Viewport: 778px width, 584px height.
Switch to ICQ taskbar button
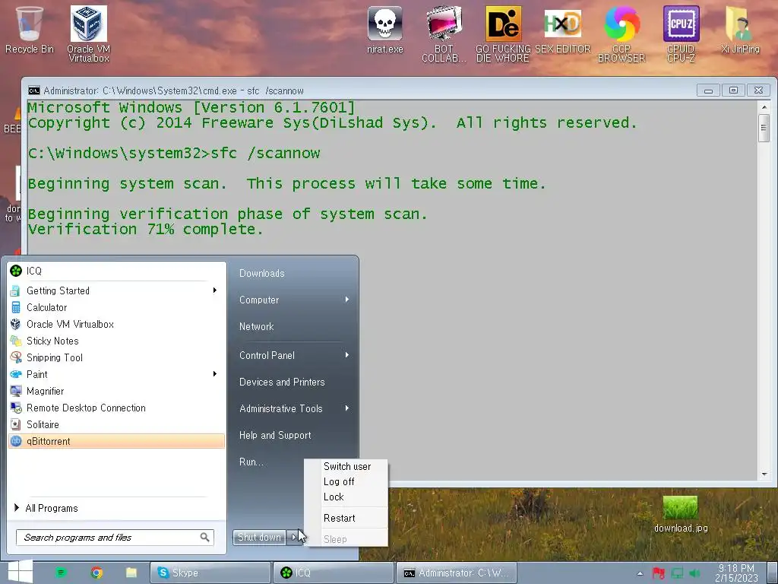tap(334, 573)
